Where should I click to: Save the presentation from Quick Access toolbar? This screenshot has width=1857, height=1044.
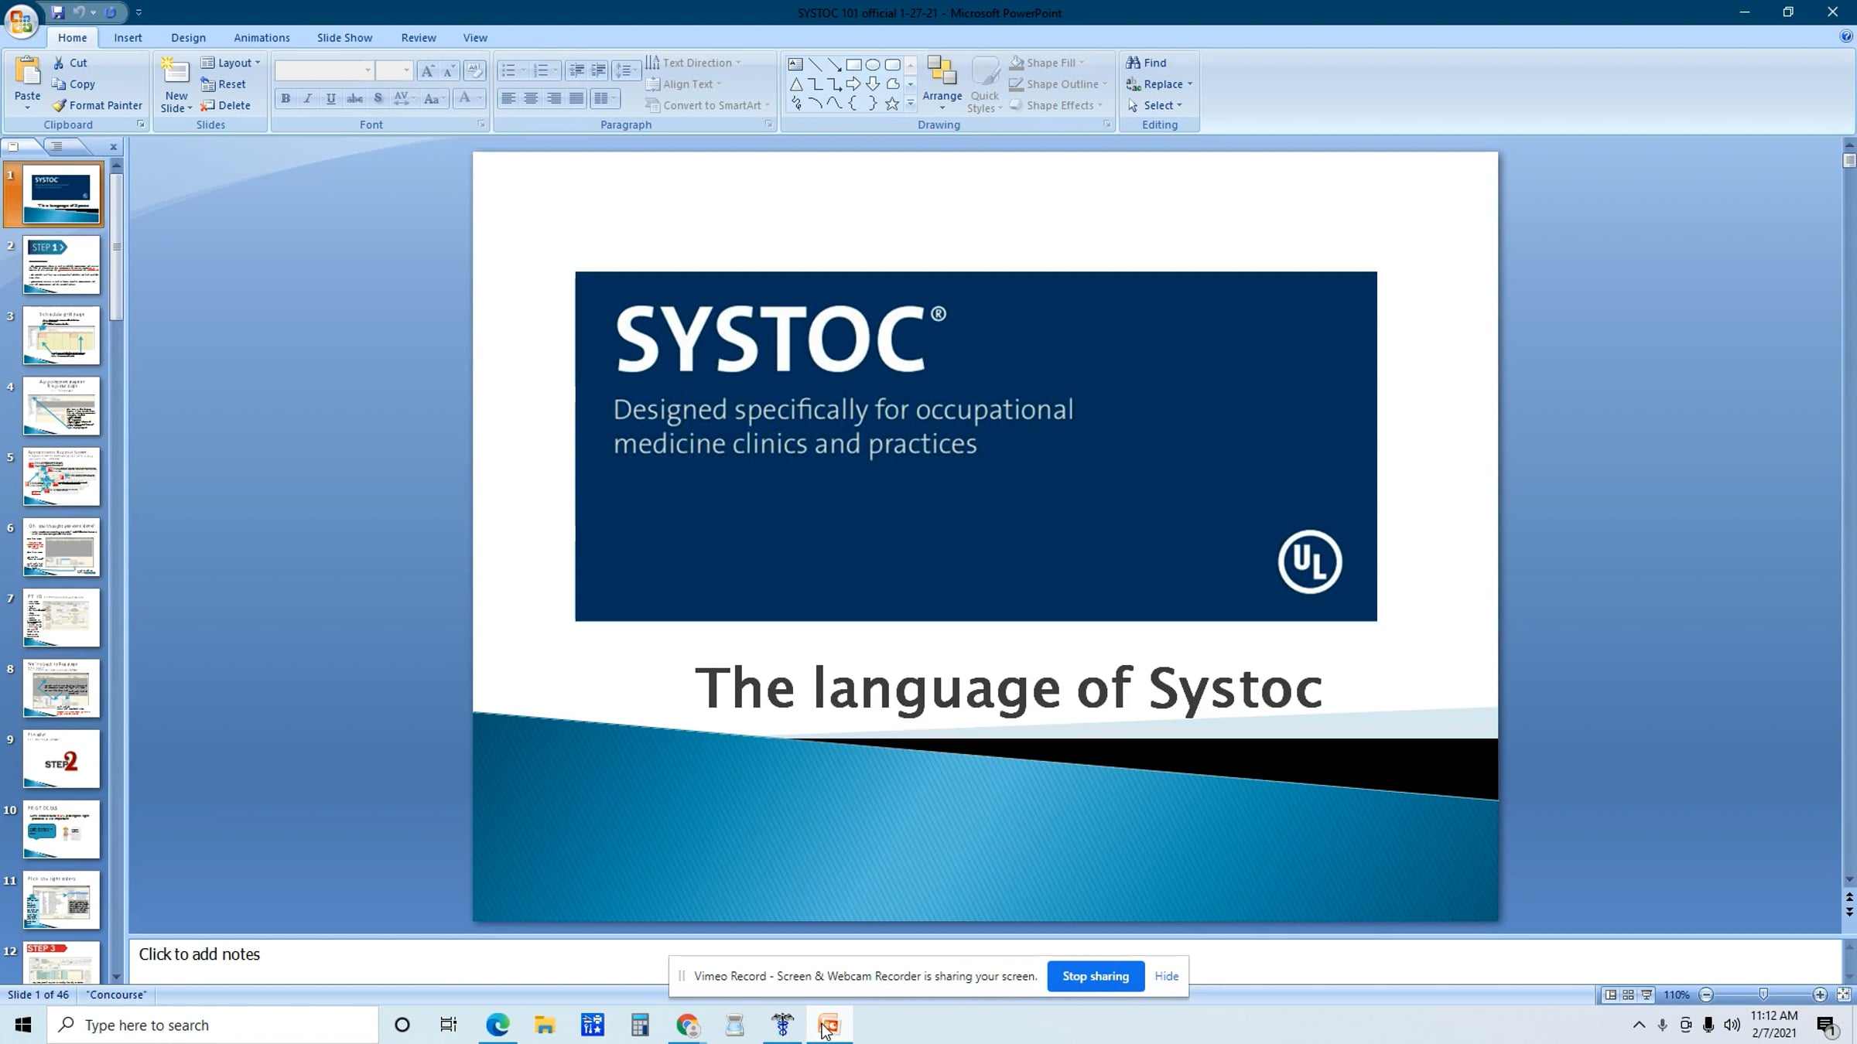coord(57,12)
